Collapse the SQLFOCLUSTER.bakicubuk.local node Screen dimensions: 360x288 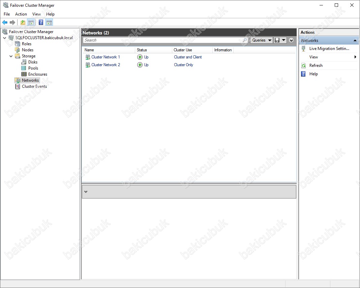click(x=5, y=38)
